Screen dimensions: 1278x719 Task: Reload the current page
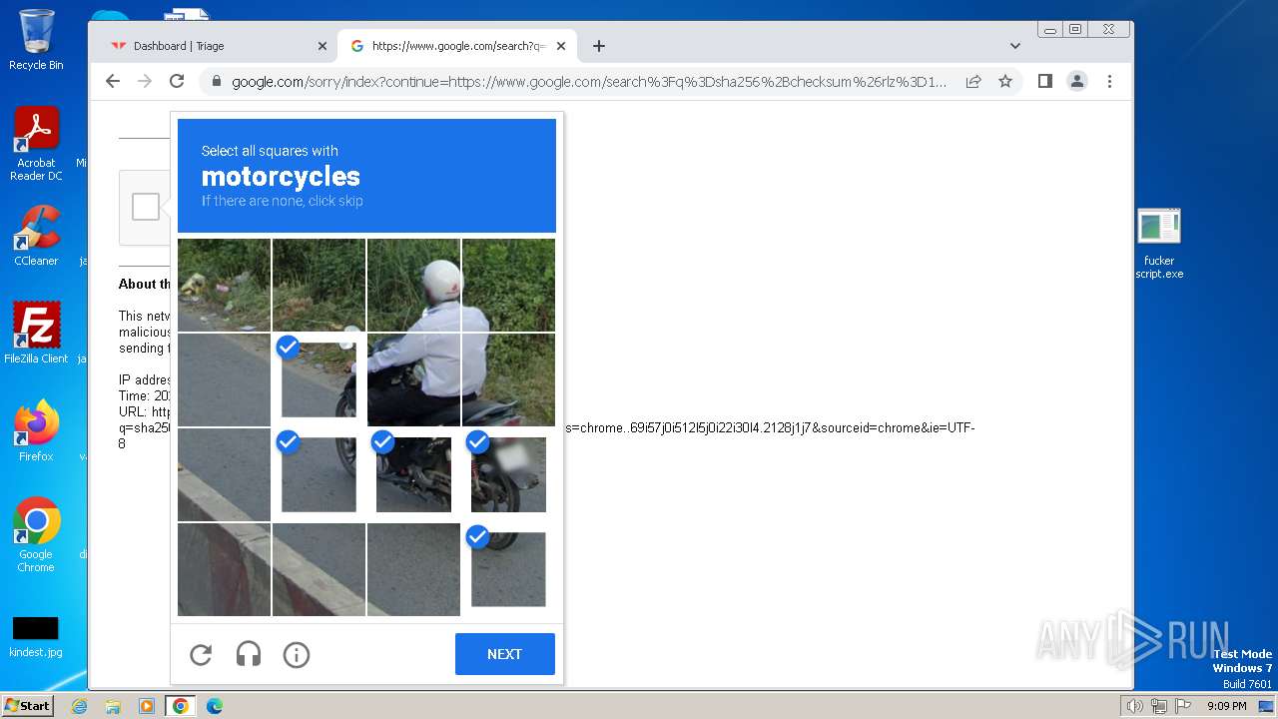click(177, 81)
